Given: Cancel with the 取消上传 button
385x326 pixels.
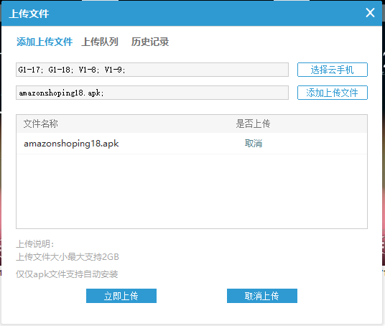Looking at the screenshot, I should pos(262,296).
